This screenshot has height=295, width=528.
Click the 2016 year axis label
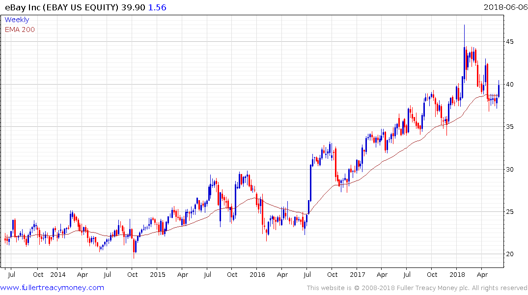click(x=257, y=274)
